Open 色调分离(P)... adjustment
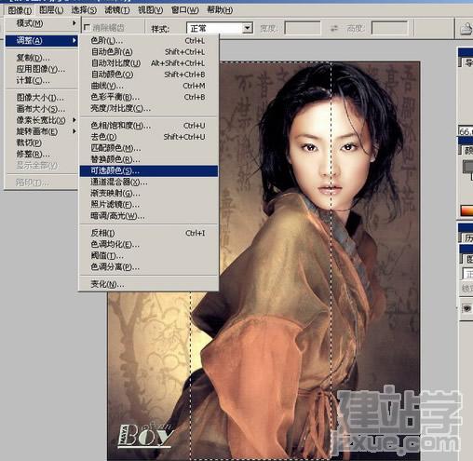This screenshot has width=473, height=461. pos(149,267)
